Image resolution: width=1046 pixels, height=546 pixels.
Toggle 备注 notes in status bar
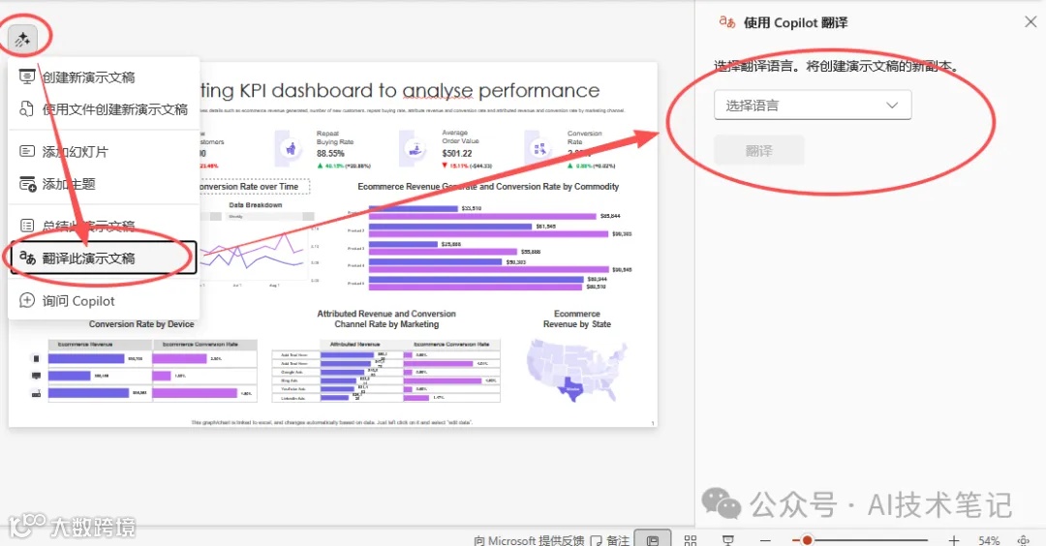(610, 540)
